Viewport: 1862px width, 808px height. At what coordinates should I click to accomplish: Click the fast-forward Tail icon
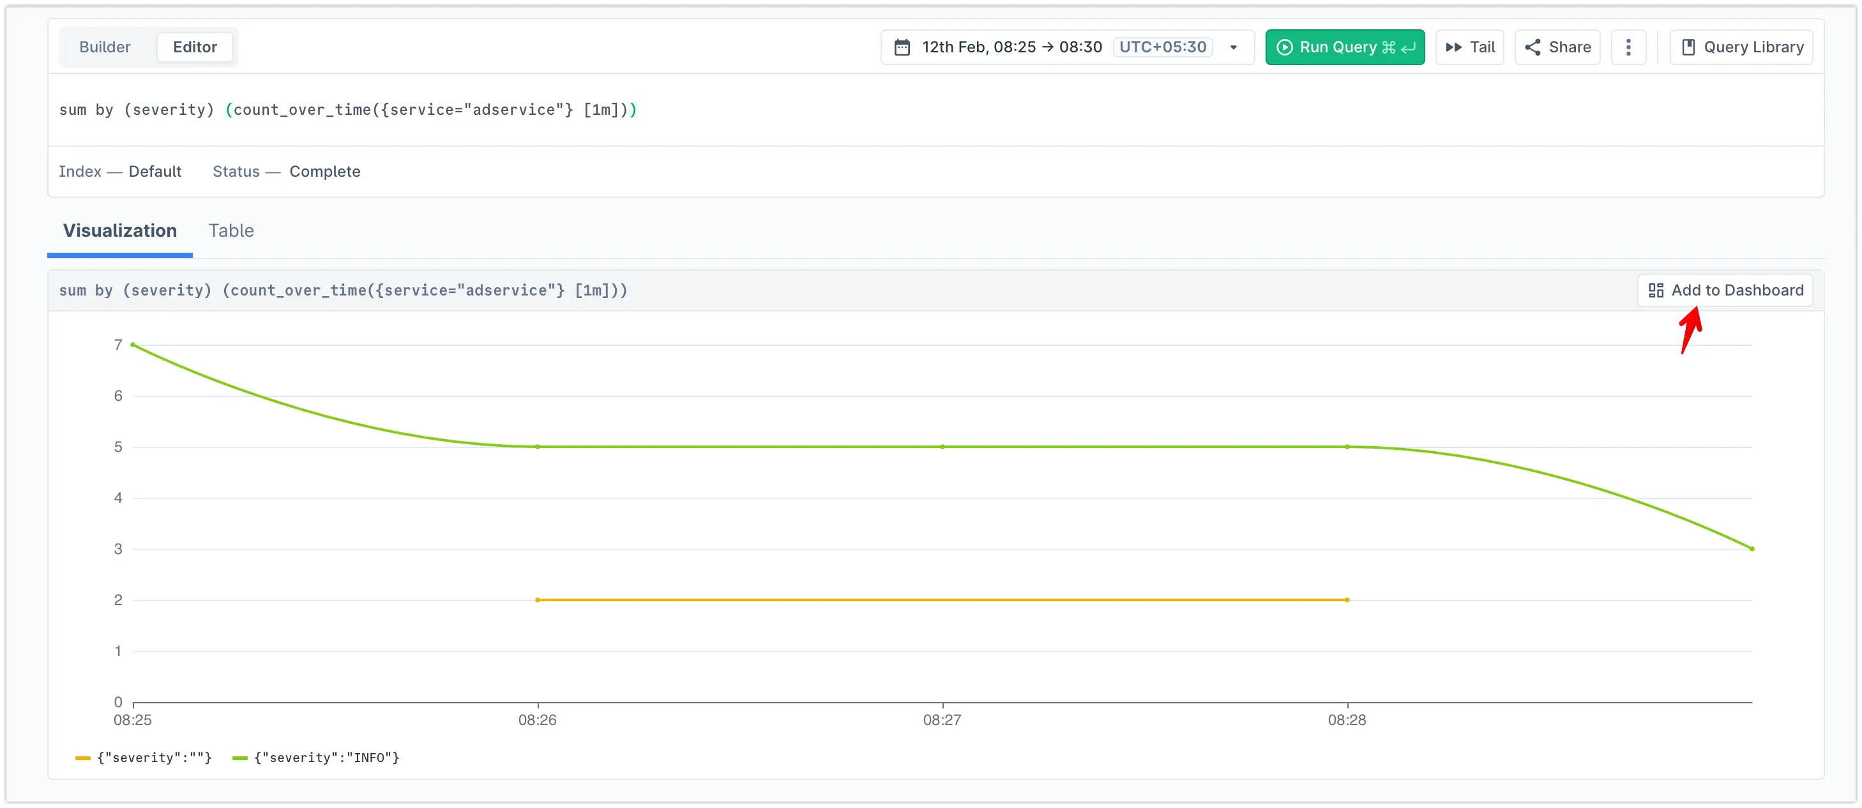coord(1453,48)
